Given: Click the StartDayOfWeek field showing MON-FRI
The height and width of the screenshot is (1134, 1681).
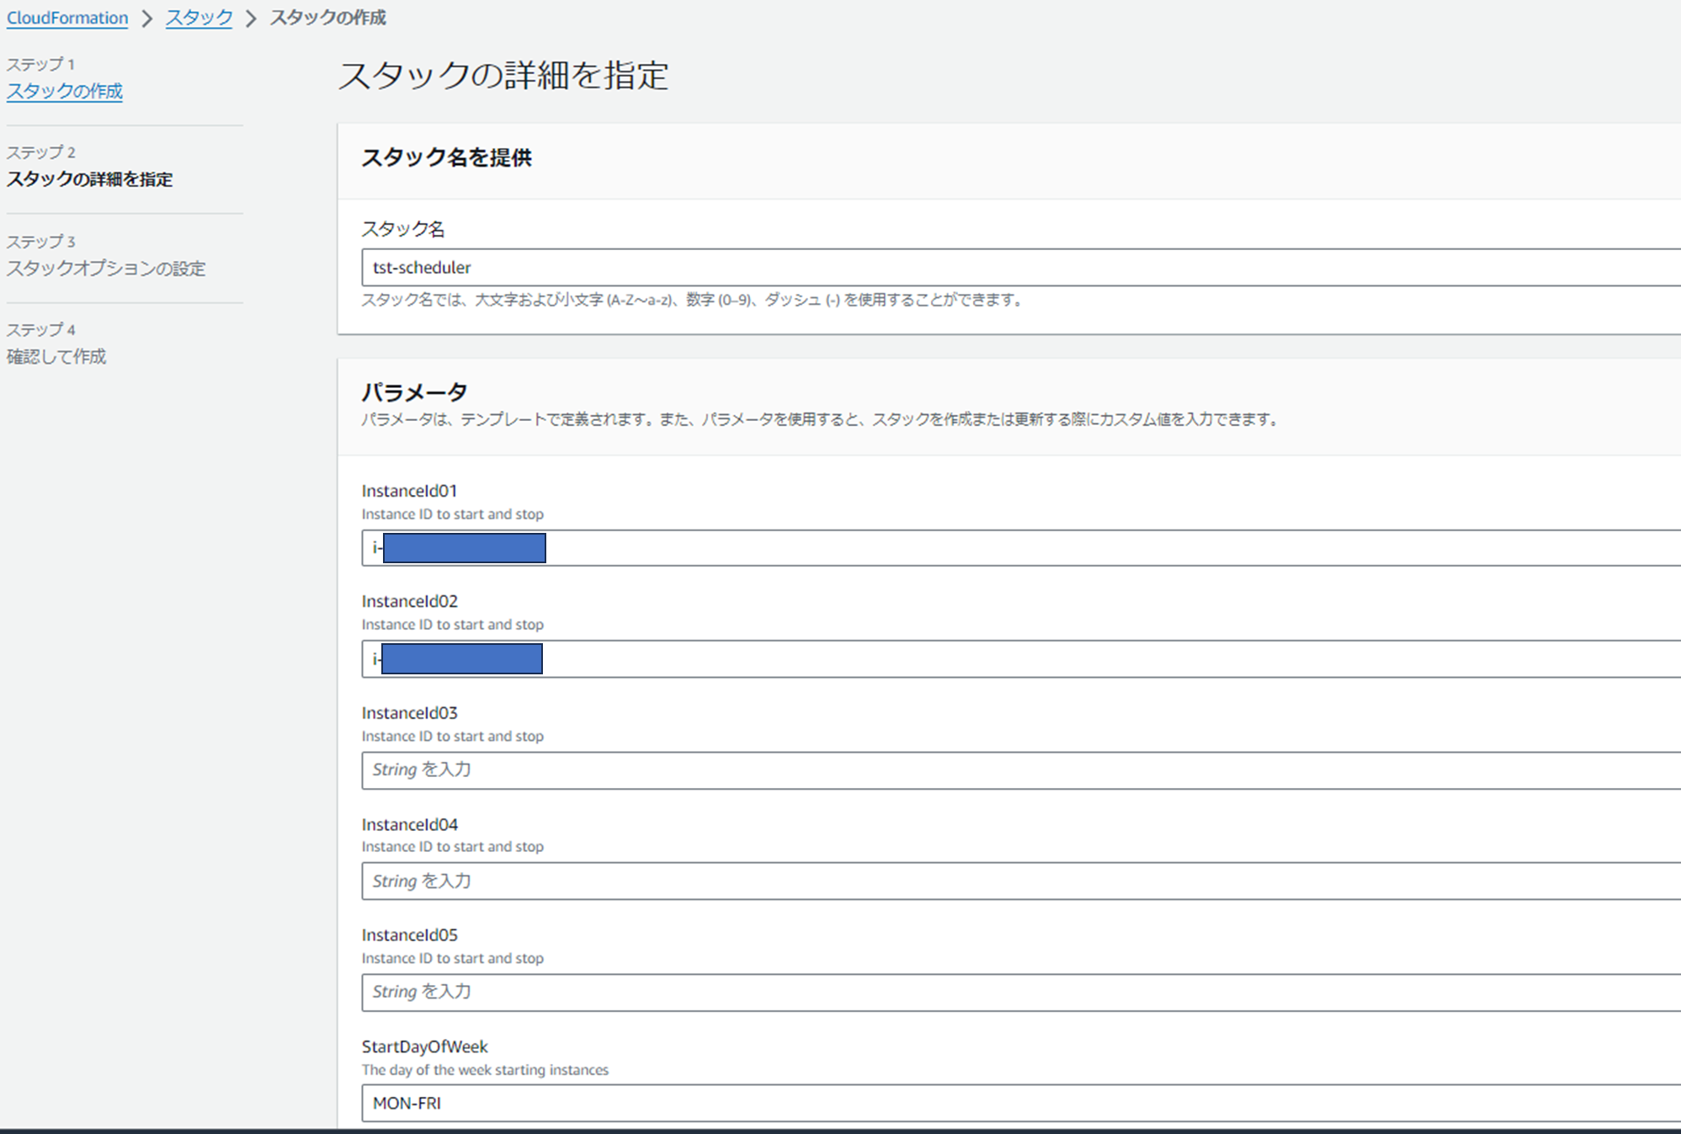Looking at the screenshot, I should coord(1010,1104).
